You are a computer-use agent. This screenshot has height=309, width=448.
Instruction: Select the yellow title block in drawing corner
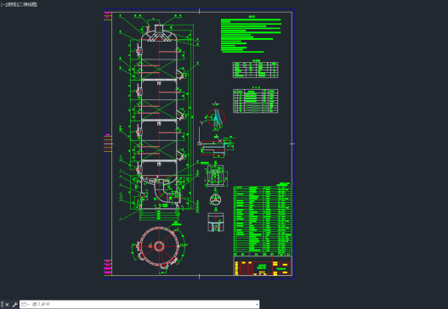coord(263,266)
